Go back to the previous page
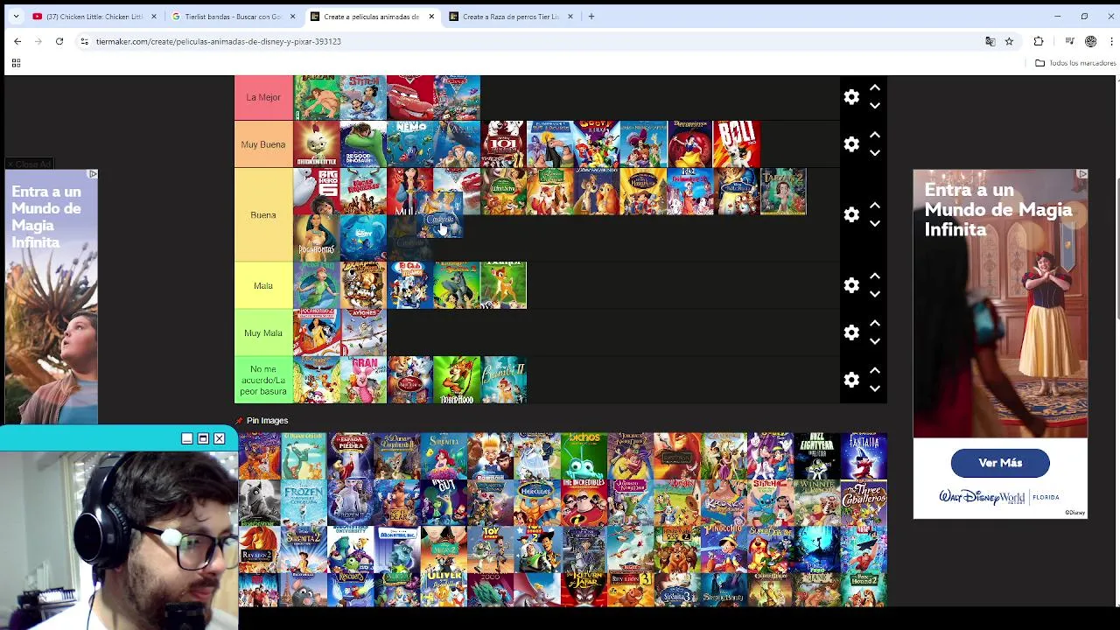Image resolution: width=1120 pixels, height=630 pixels. coord(17,41)
